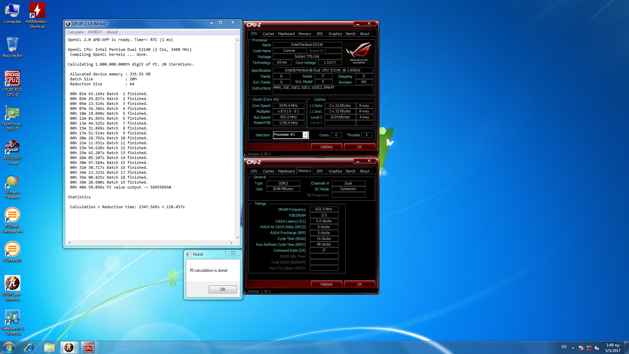629x354 pixels.
Task: Open the Computer desktop icon
Action: (x=12, y=14)
